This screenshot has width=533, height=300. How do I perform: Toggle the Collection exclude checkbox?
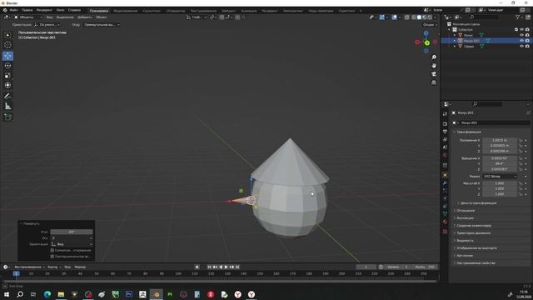coord(516,30)
